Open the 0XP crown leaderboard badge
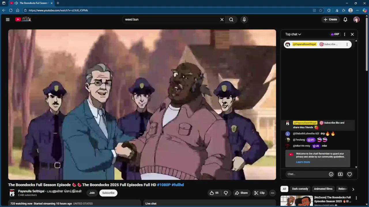Image resolution: width=369 pixels, height=207 pixels. (335, 34)
